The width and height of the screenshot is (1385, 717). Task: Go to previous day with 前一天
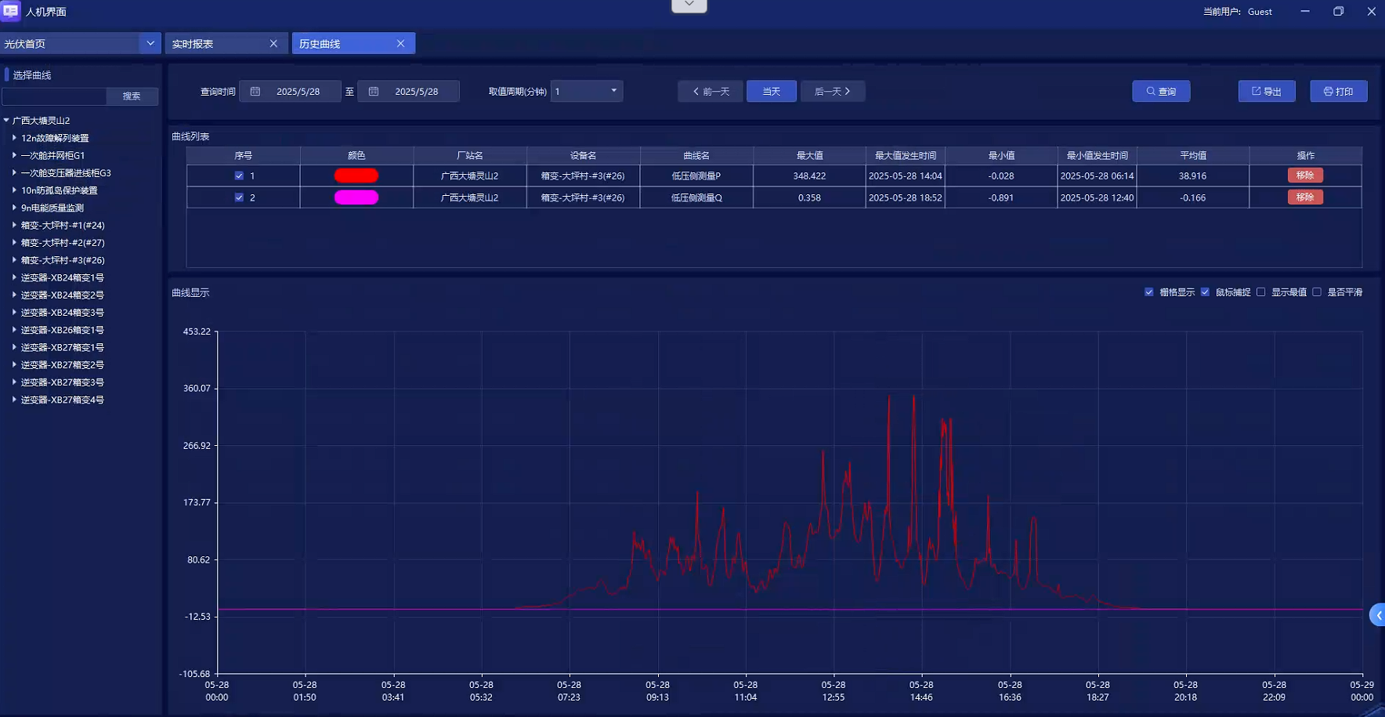[711, 92]
